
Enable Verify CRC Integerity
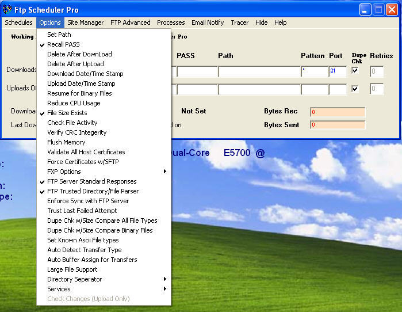(x=104, y=132)
